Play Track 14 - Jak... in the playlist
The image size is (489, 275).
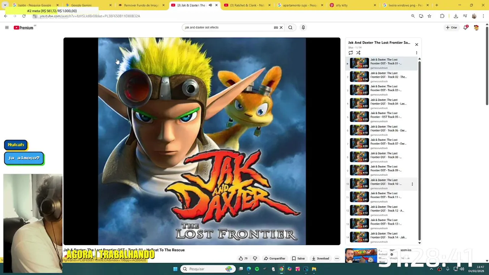tap(382, 237)
